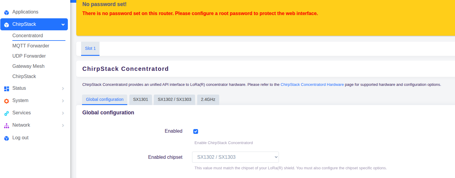This screenshot has height=178, width=455.
Task: Switch to the SX1301 configuration tab
Action: (141, 99)
